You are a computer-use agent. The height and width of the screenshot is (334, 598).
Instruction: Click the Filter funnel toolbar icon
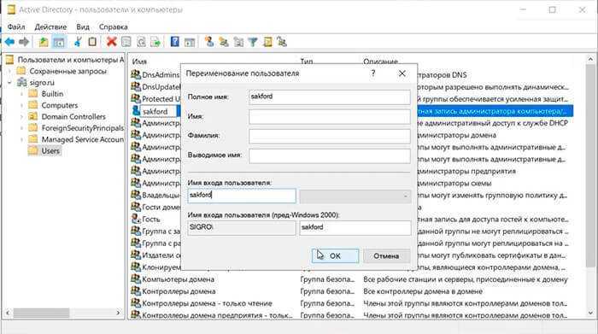[253, 42]
